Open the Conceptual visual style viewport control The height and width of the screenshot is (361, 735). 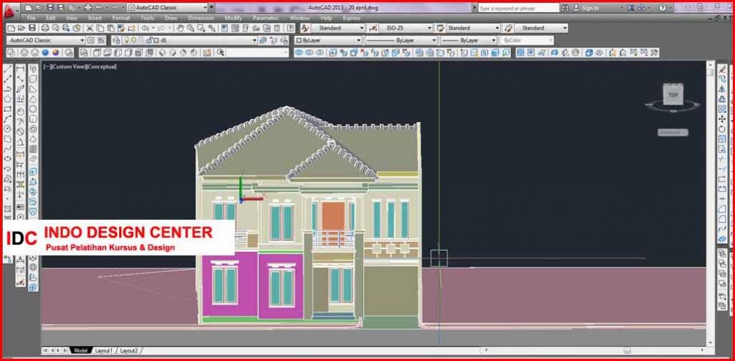(x=101, y=67)
